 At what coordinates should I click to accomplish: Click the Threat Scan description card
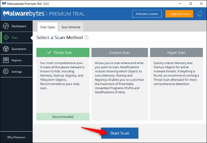(x=63, y=85)
